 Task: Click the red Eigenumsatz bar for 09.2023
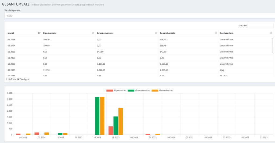pyautogui.click(x=111, y=130)
